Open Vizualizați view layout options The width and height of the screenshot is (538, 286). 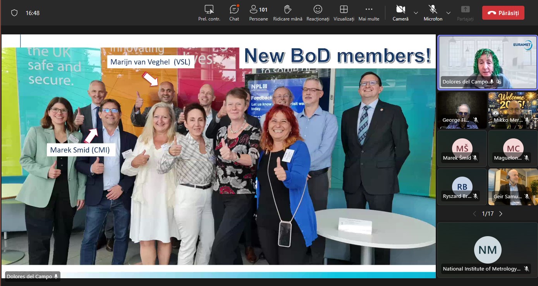[x=344, y=13]
